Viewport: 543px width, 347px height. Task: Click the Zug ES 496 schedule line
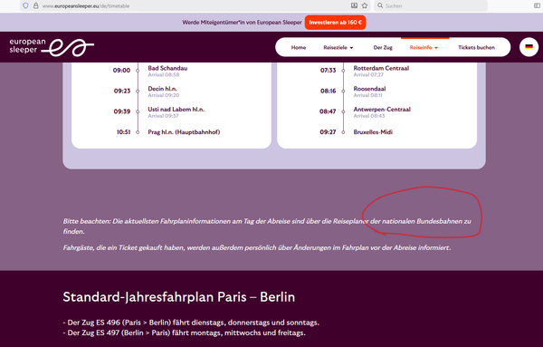(x=191, y=323)
